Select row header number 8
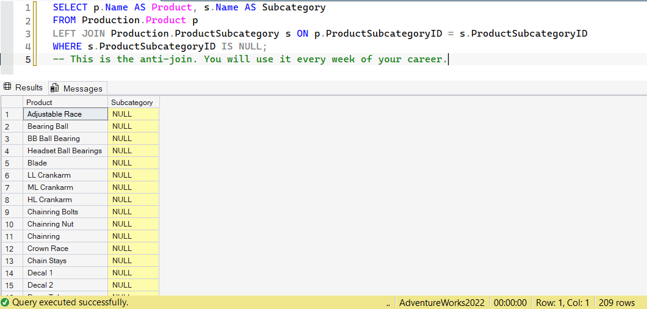The height and width of the screenshot is (309, 647). 12,200
